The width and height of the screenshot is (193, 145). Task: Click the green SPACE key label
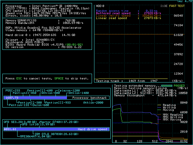59,79
